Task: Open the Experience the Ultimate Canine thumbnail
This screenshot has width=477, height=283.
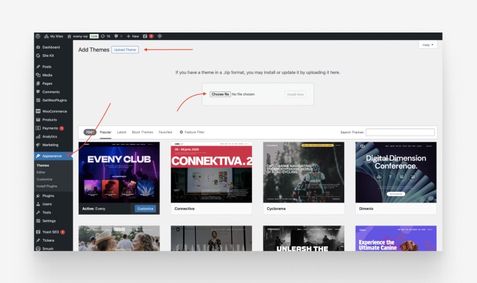Action: click(x=396, y=238)
